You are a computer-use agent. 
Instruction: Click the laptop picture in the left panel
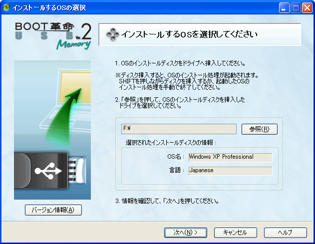(70, 95)
